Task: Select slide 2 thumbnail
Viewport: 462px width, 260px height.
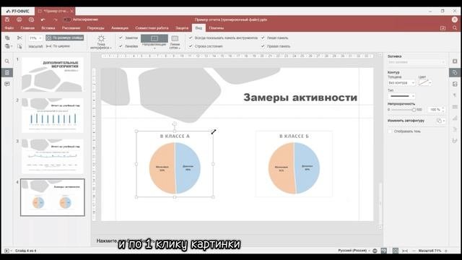Action: point(53,116)
